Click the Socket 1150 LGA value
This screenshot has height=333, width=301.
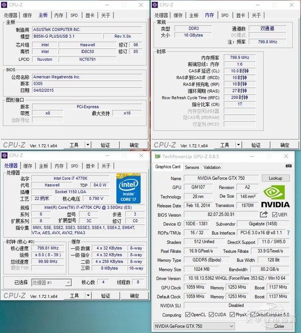coord(70,192)
